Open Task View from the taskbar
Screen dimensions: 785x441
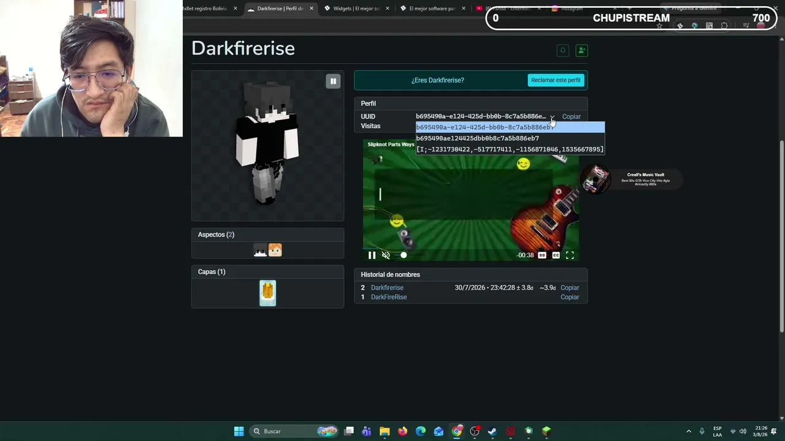point(349,431)
